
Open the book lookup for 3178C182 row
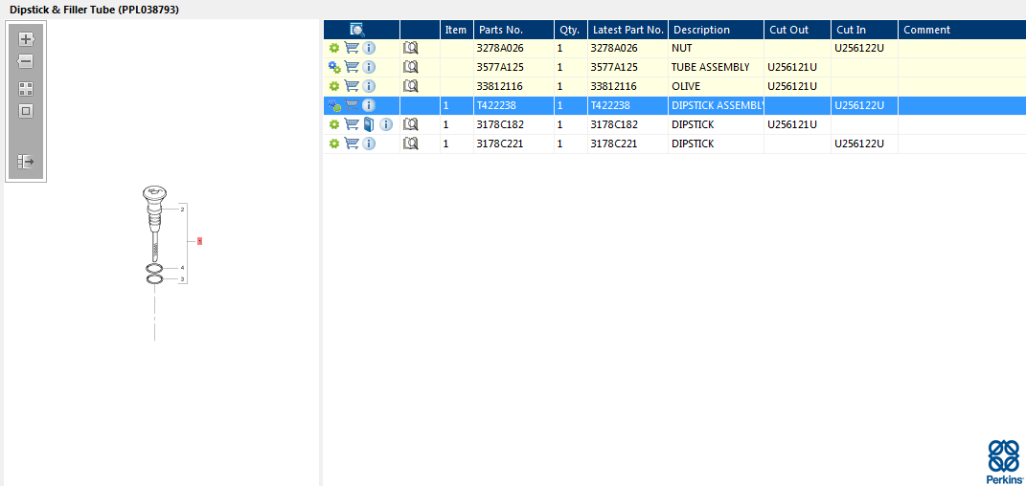coord(410,124)
